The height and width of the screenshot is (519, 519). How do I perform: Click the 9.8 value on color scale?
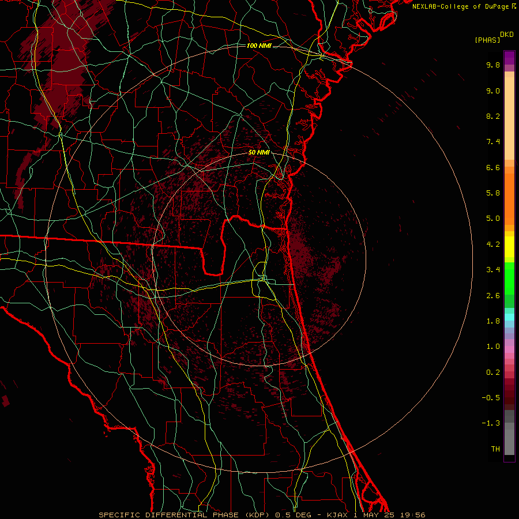pyautogui.click(x=493, y=65)
